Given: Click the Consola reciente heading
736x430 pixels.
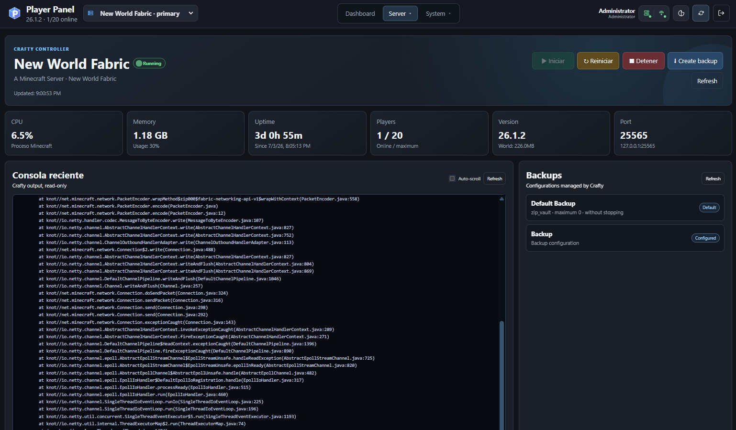Looking at the screenshot, I should point(48,175).
